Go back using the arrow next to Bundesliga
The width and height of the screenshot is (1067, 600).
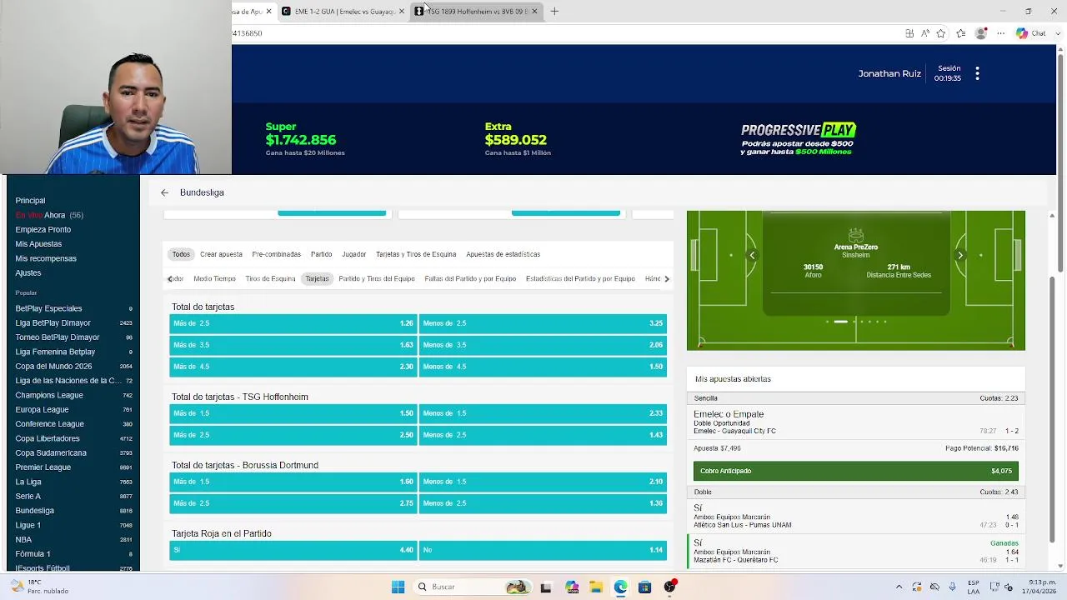(164, 192)
